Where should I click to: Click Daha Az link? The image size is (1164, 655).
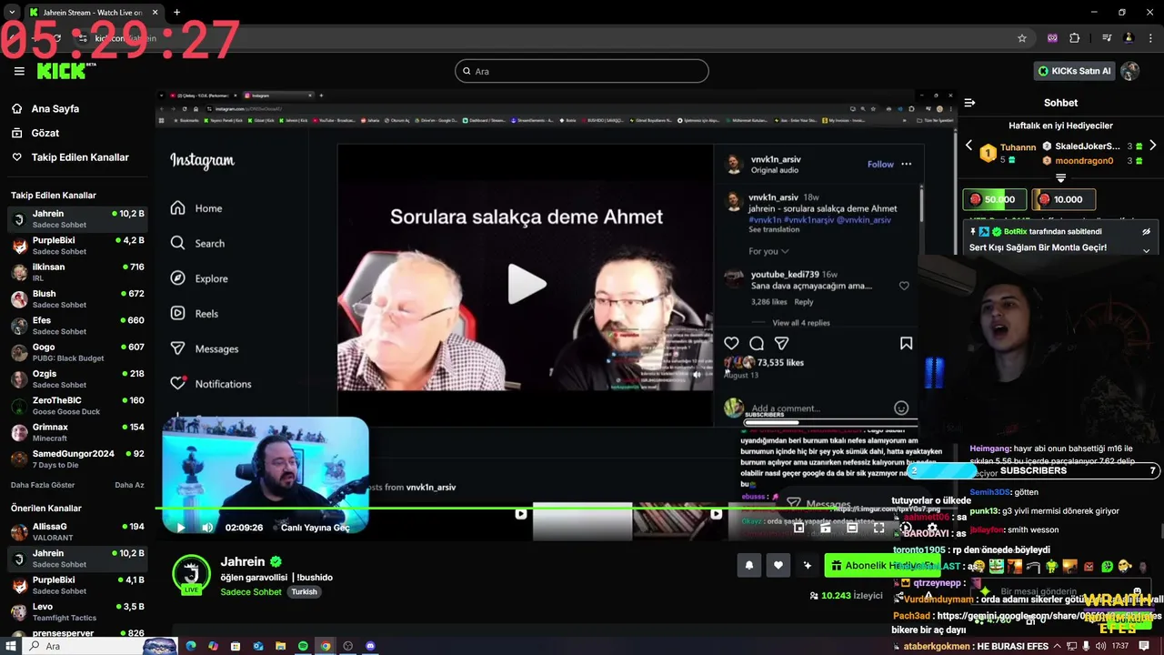(129, 485)
